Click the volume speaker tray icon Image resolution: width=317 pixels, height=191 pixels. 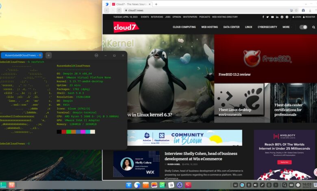tap(256, 185)
